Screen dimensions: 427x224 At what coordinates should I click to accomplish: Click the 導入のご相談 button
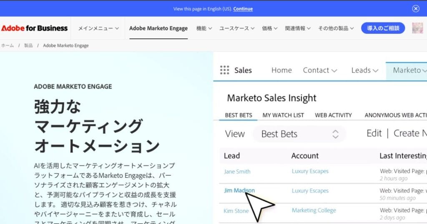point(383,28)
